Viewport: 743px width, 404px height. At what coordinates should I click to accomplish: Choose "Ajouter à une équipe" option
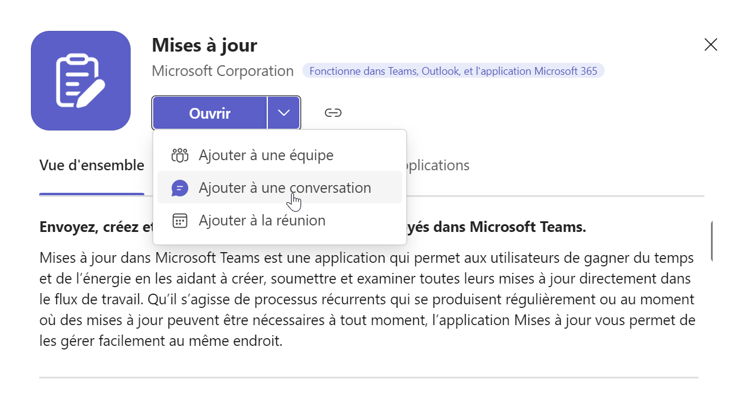[x=265, y=155]
